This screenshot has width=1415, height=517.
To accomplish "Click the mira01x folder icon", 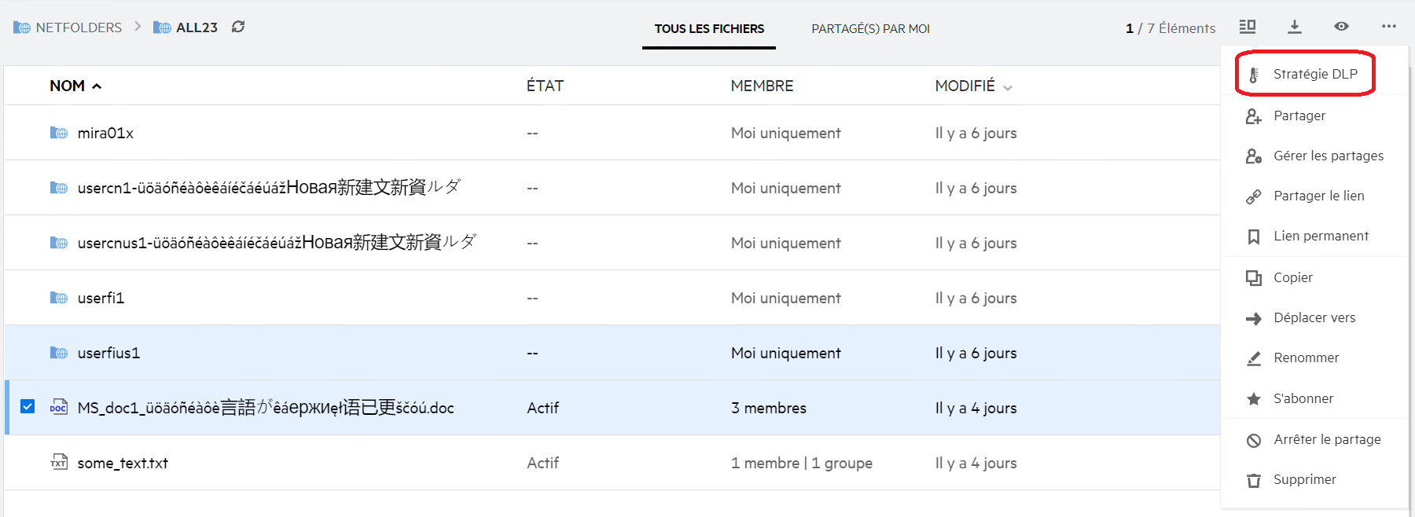I will (x=59, y=133).
